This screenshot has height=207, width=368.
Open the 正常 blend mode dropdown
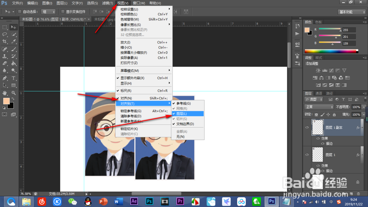[319, 107]
